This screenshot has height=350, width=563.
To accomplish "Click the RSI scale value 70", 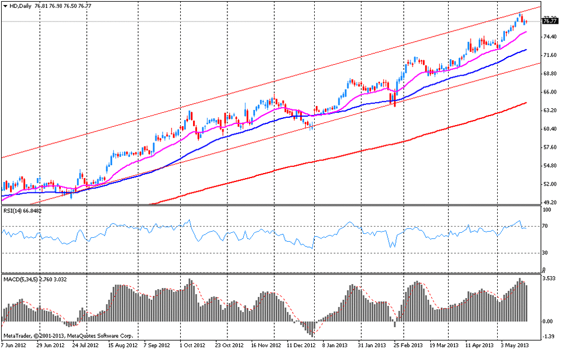I will tap(544, 226).
